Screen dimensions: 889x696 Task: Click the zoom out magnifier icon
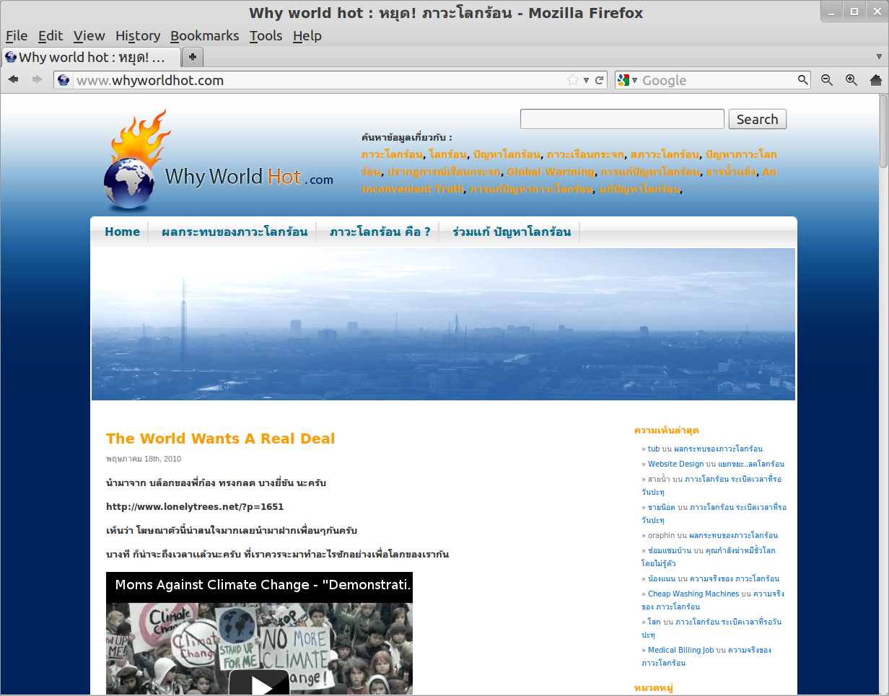[827, 80]
